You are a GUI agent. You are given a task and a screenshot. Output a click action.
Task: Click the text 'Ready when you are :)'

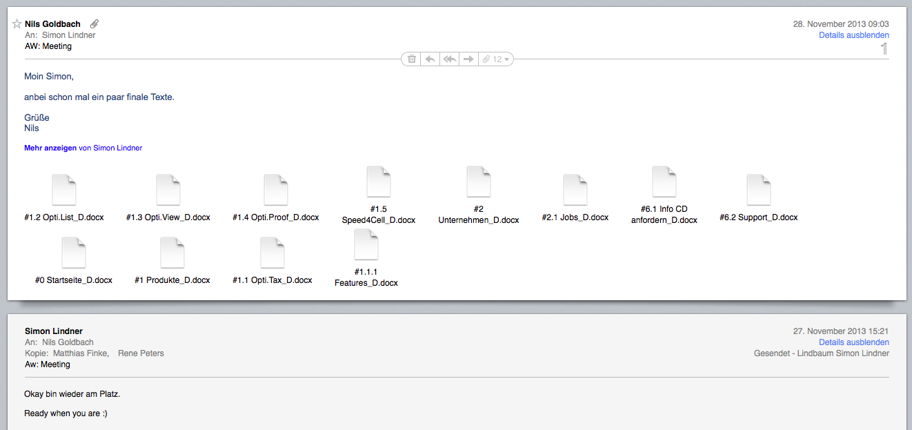click(66, 414)
